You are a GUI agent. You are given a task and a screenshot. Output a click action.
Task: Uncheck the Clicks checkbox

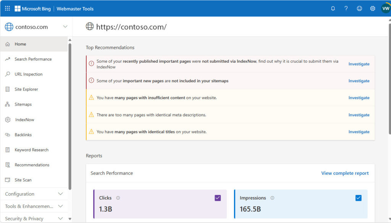tap(218, 198)
